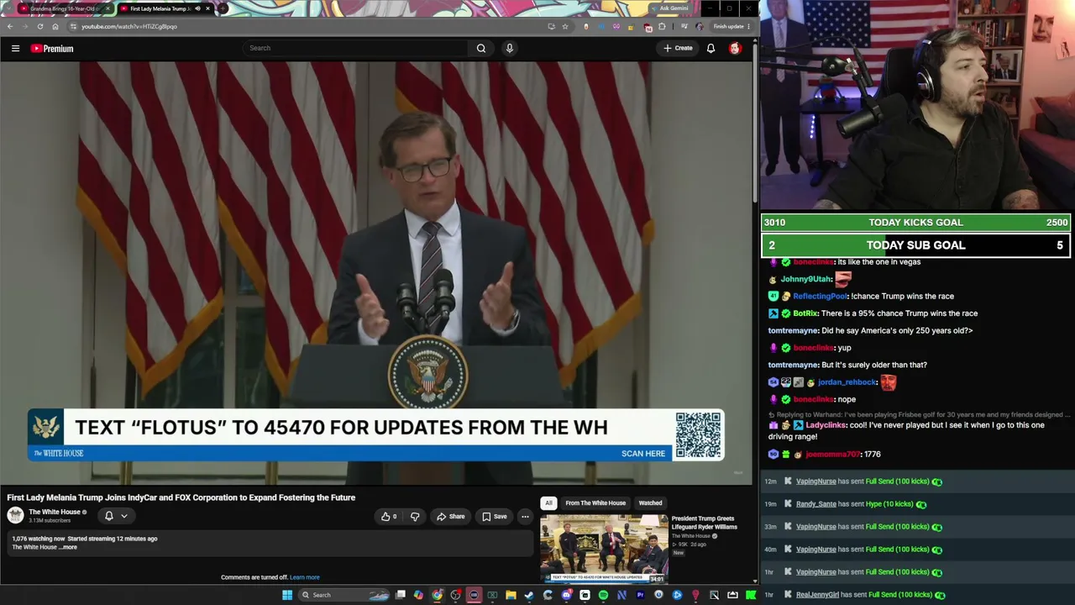Screen dimensions: 1075x605
Task: Open the YouTube guide hamburger menu
Action: pyautogui.click(x=15, y=49)
